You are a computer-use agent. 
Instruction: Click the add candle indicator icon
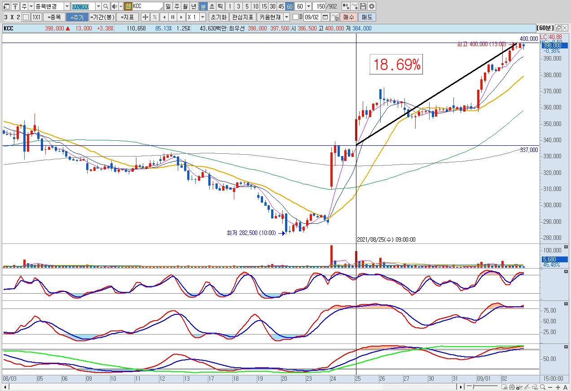click(x=346, y=6)
